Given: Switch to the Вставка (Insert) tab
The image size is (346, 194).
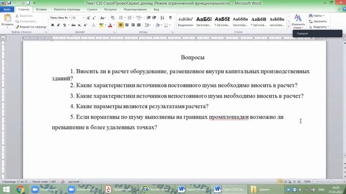Looking at the screenshot, I should click(x=41, y=10).
